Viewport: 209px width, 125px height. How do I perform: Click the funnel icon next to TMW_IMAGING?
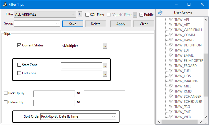click(171, 81)
